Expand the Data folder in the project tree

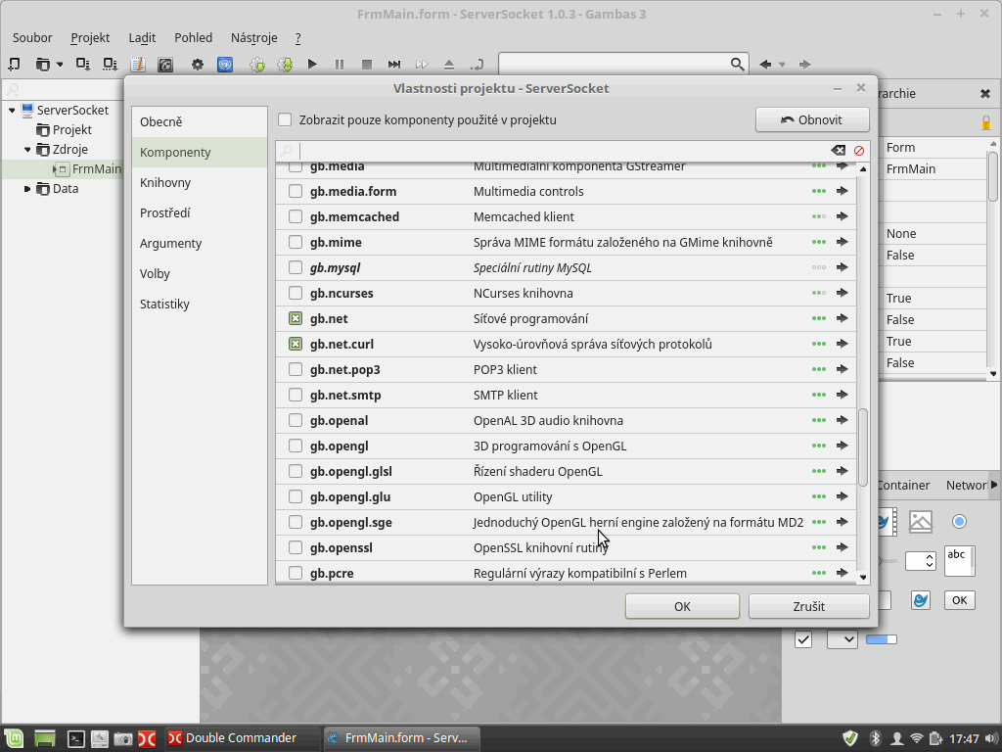coord(27,189)
